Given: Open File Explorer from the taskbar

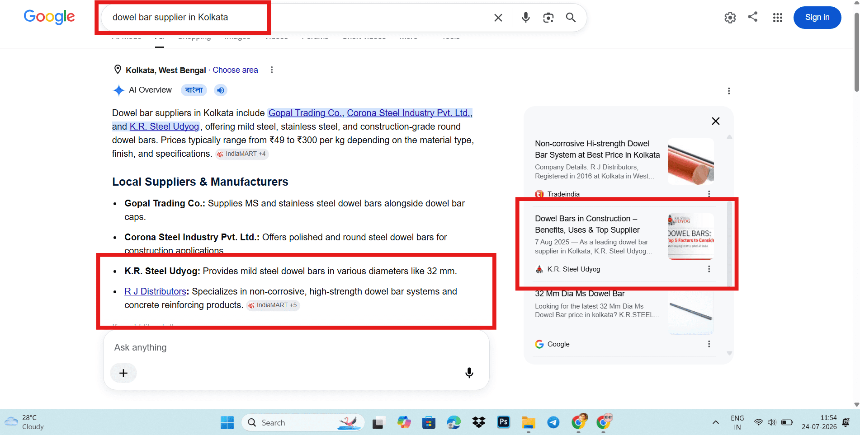Looking at the screenshot, I should point(528,423).
